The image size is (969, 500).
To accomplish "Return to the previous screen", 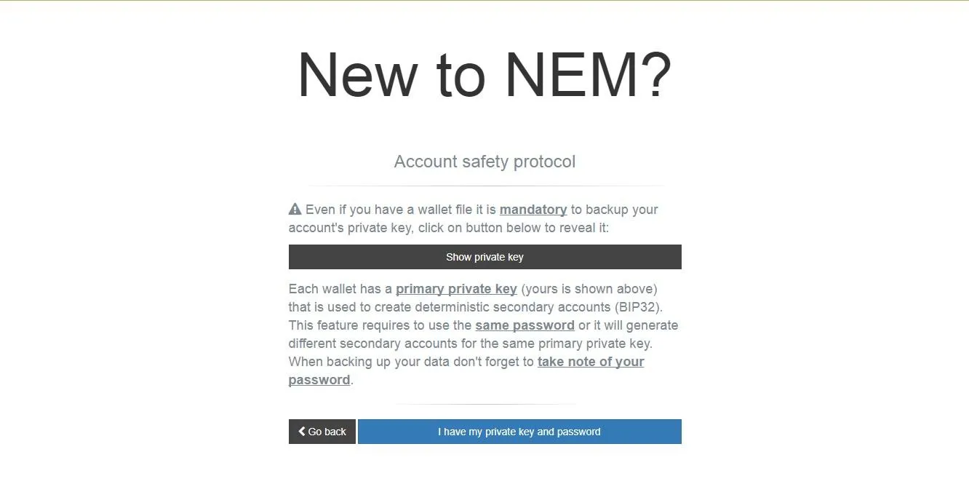I will (x=322, y=431).
